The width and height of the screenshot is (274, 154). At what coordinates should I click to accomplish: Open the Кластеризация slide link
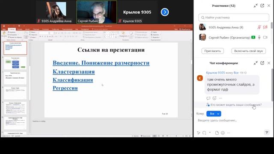coord(74,71)
